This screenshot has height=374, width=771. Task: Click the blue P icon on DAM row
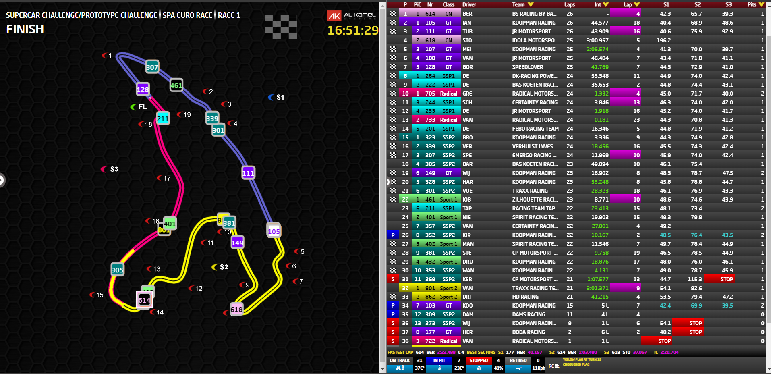393,314
